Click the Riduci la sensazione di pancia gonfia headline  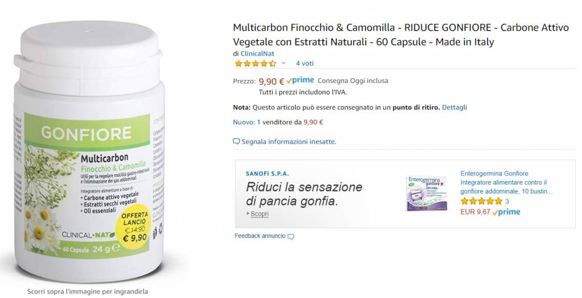(304, 194)
